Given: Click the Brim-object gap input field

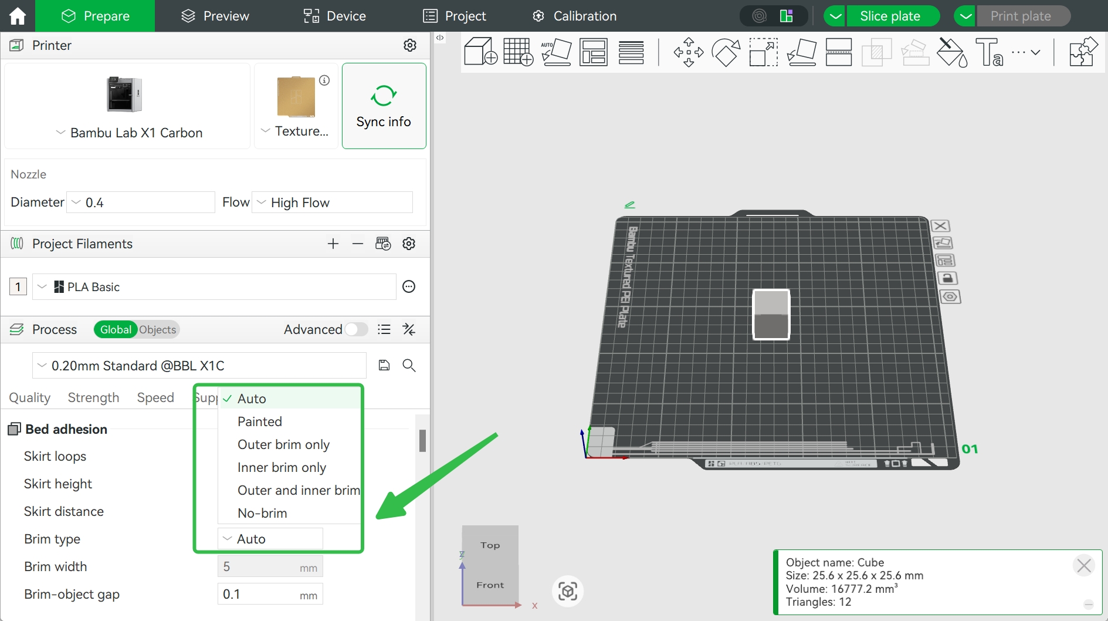Looking at the screenshot, I should click(270, 594).
